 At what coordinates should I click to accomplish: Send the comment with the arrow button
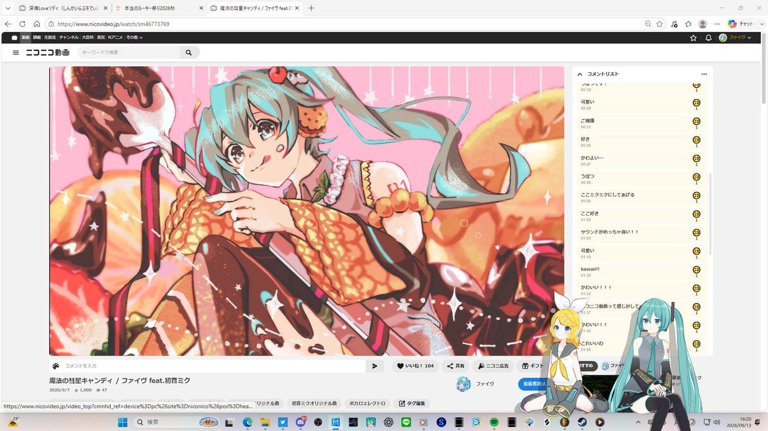[374, 366]
